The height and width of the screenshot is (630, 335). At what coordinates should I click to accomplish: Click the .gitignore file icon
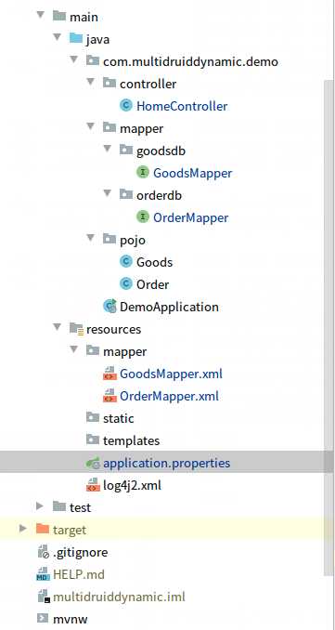pos(43,552)
